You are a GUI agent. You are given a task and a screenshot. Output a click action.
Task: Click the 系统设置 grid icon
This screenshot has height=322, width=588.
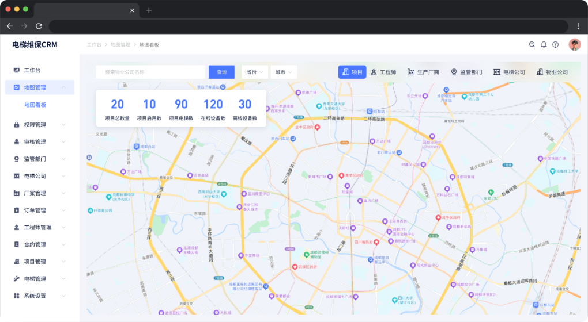pos(17,296)
